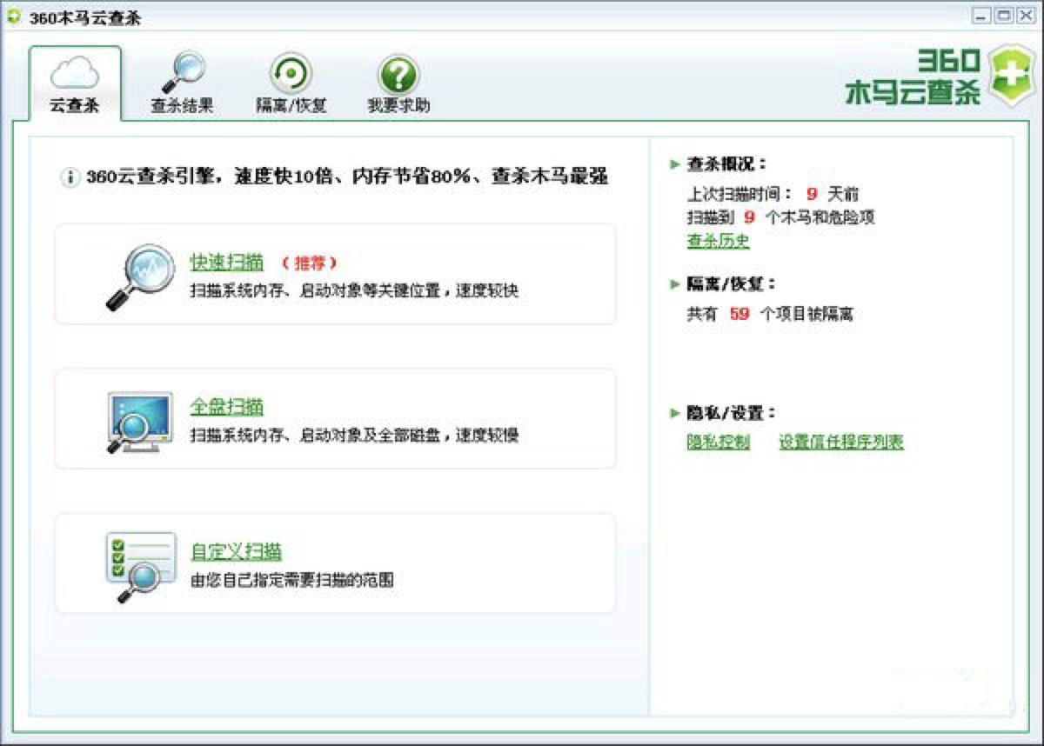Viewport: 1044px width, 746px height.
Task: Click the info icon beside 360云查杀引擎
Action: [x=70, y=178]
